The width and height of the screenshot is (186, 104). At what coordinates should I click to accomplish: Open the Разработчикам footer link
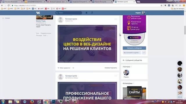[46, 34]
